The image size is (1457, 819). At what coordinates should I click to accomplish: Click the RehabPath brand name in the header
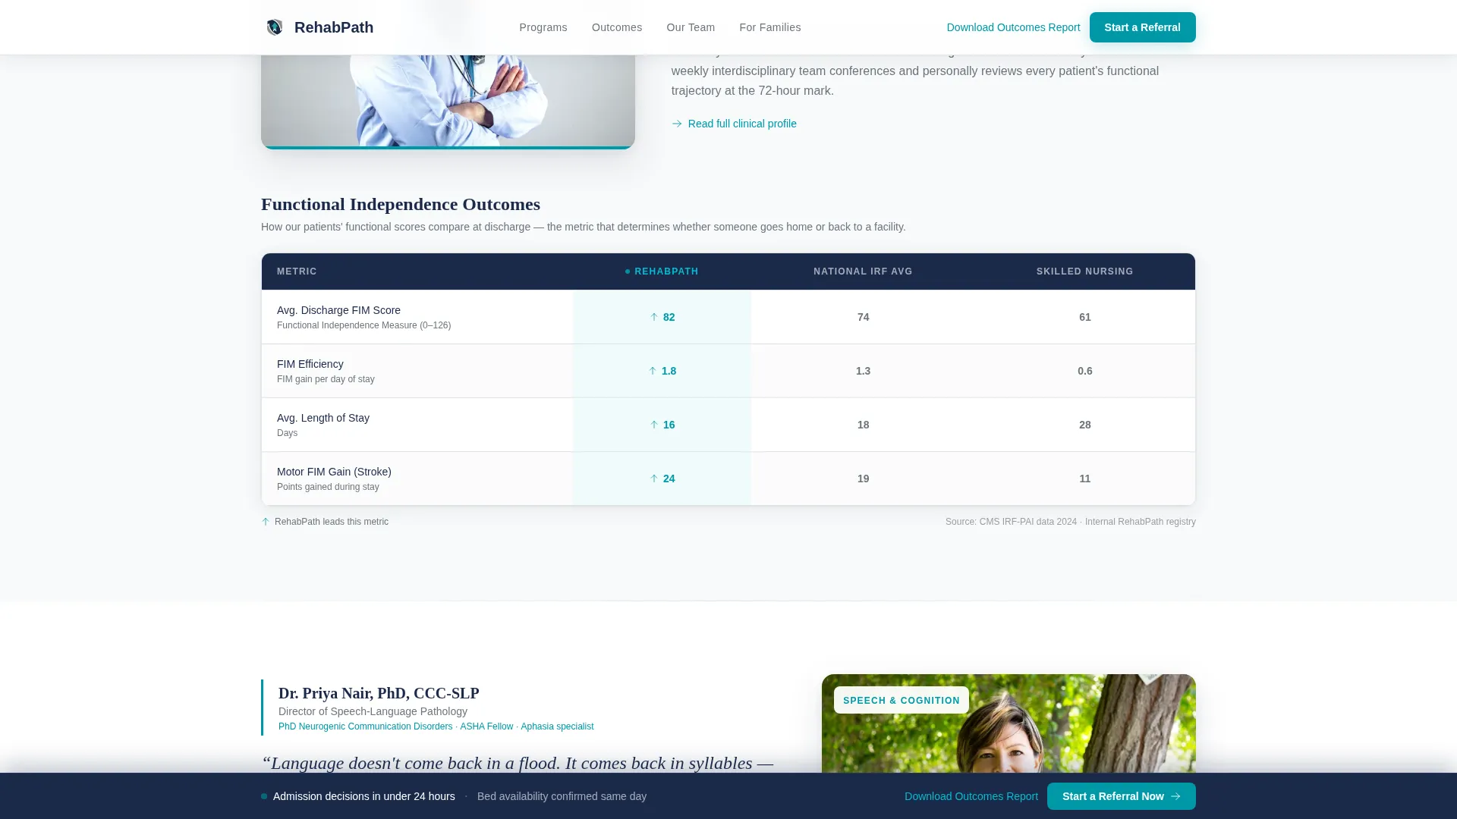pyautogui.click(x=334, y=27)
